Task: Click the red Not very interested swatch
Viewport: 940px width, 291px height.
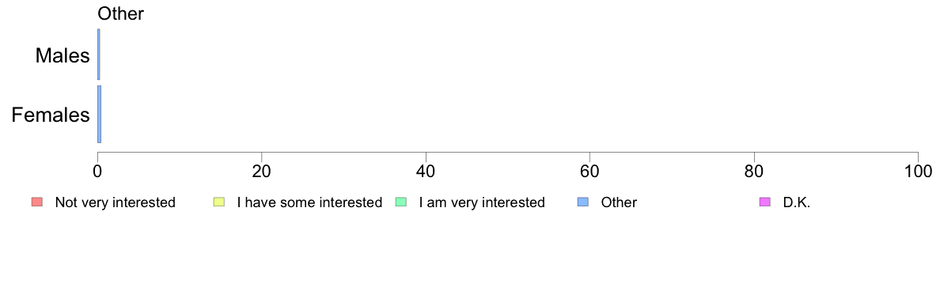Action: (x=36, y=202)
